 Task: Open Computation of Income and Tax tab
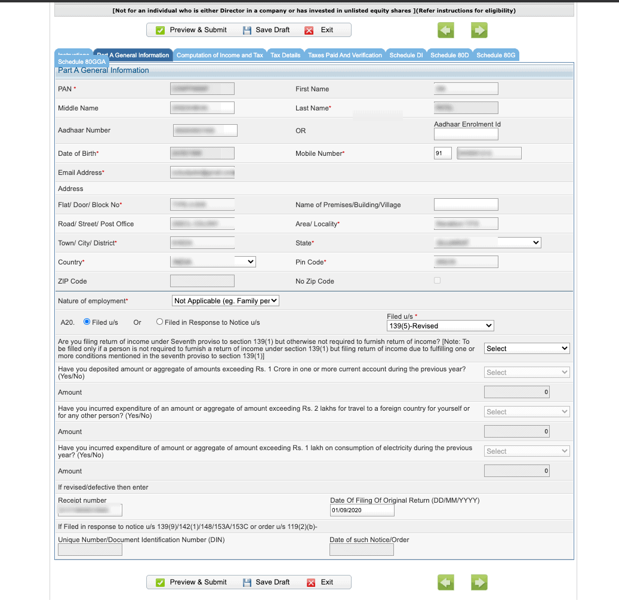pyautogui.click(x=220, y=56)
